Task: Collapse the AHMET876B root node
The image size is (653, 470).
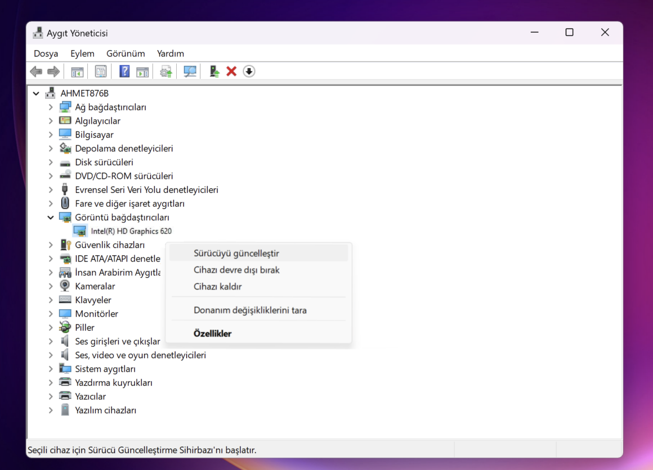Action: [36, 93]
